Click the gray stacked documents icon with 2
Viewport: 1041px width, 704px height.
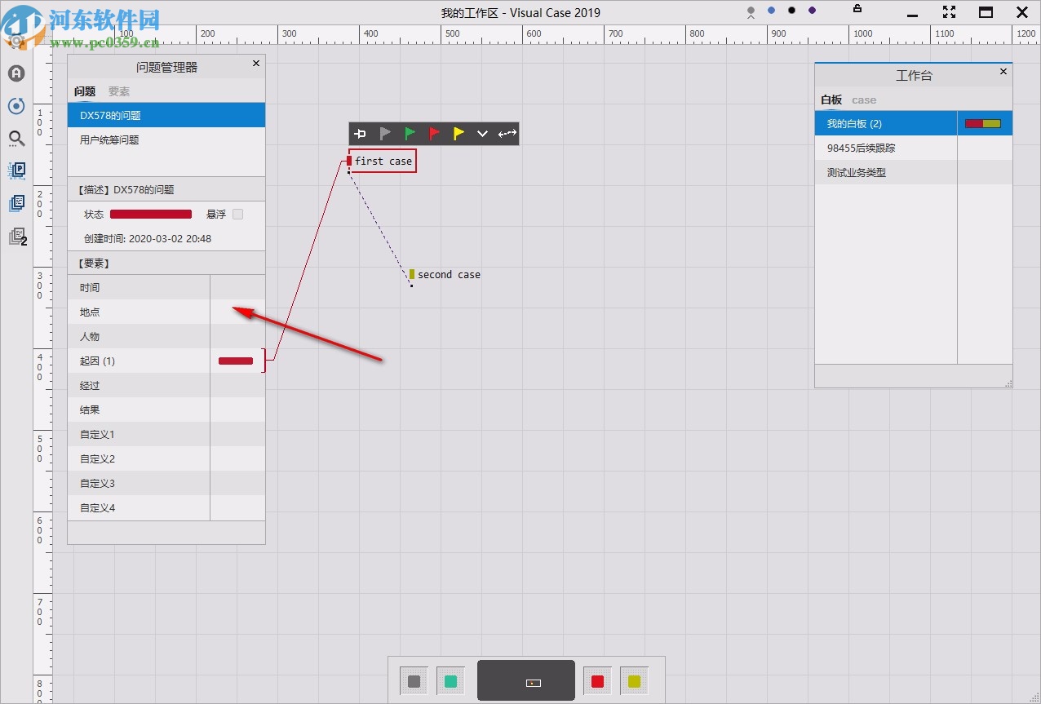click(17, 237)
